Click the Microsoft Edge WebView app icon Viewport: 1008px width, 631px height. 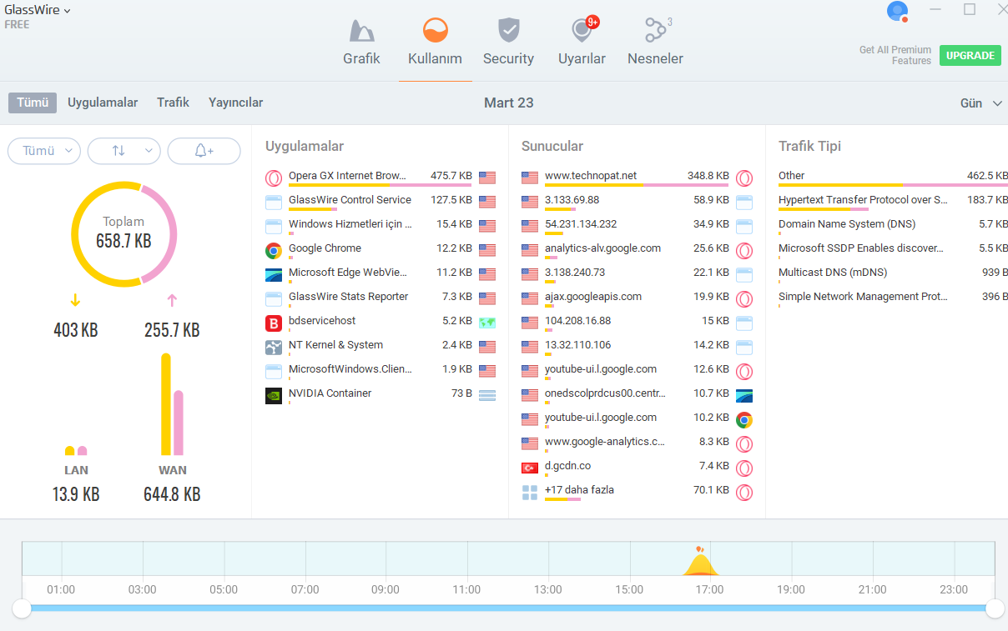(x=273, y=274)
